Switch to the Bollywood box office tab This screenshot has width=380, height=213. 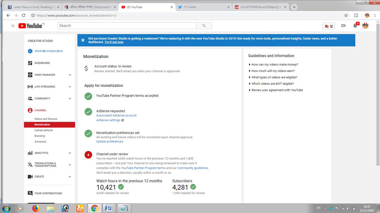[x=90, y=7]
